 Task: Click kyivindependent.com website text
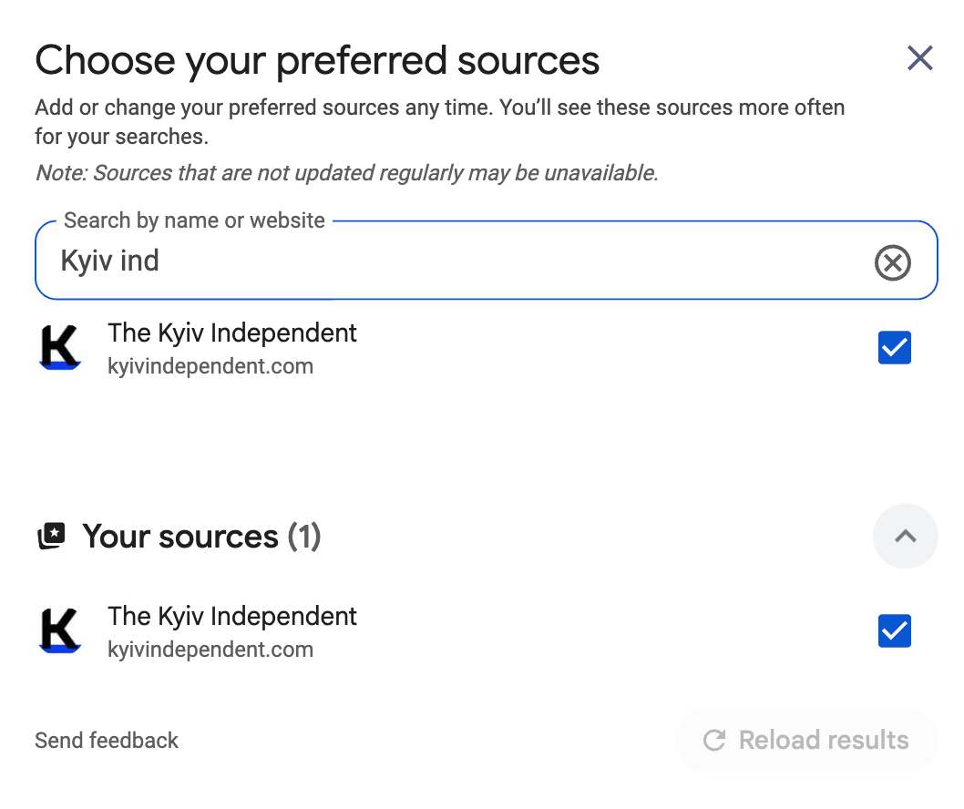[210, 366]
